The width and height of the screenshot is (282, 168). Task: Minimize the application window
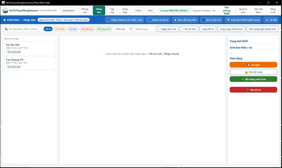tap(260, 2)
